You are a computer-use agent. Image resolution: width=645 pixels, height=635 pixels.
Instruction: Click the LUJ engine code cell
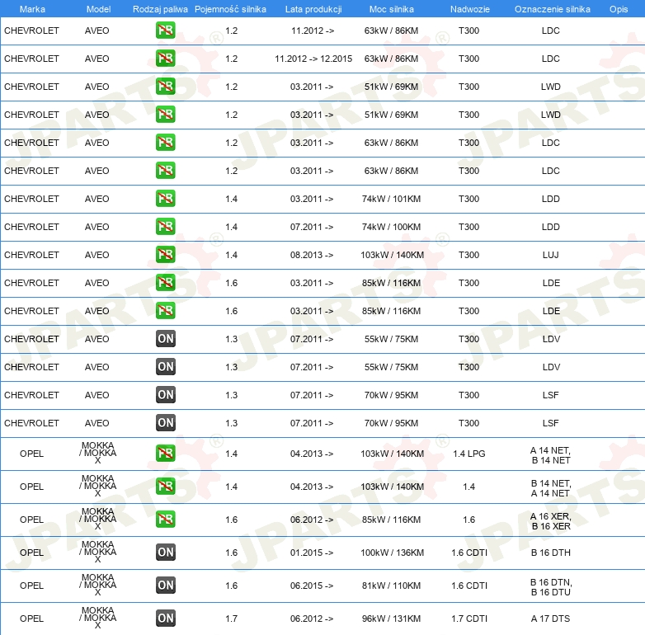click(x=551, y=255)
